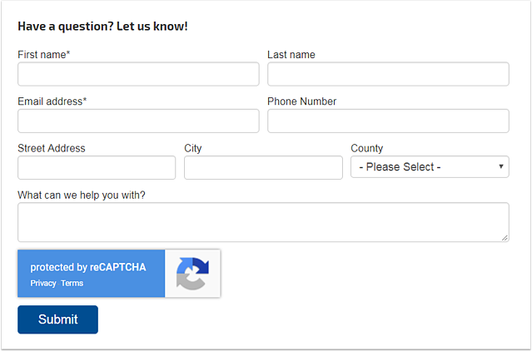Click into the Last name field
The width and height of the screenshot is (532, 351).
[x=388, y=74]
